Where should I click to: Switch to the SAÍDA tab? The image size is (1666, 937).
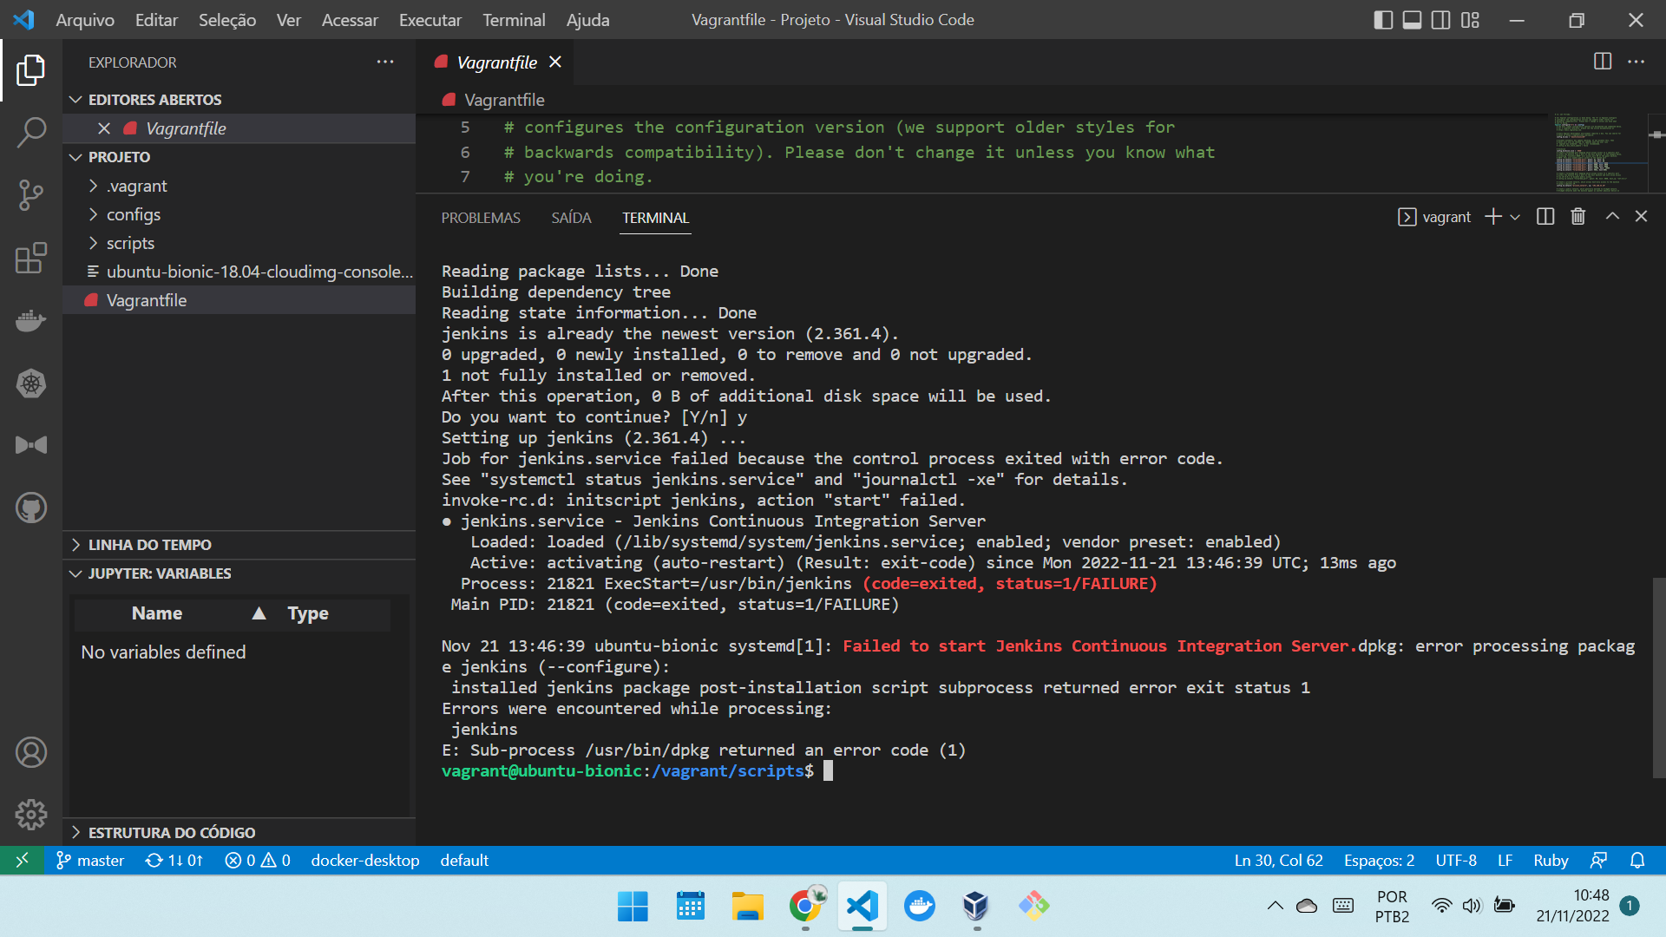(571, 218)
